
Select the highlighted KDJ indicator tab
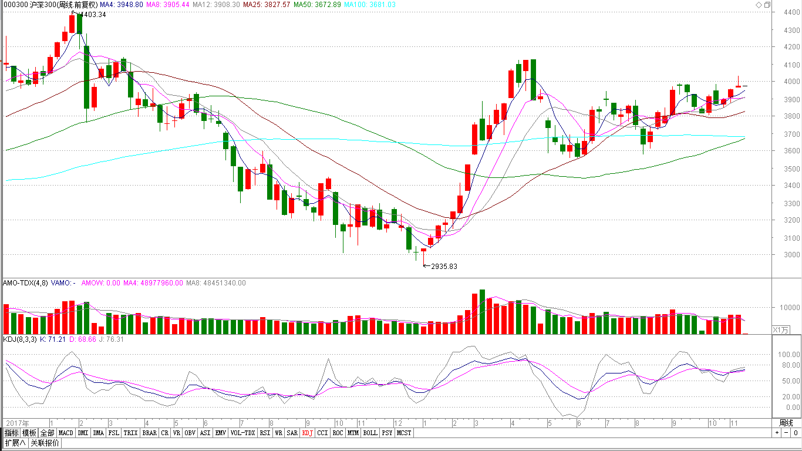[x=307, y=433]
